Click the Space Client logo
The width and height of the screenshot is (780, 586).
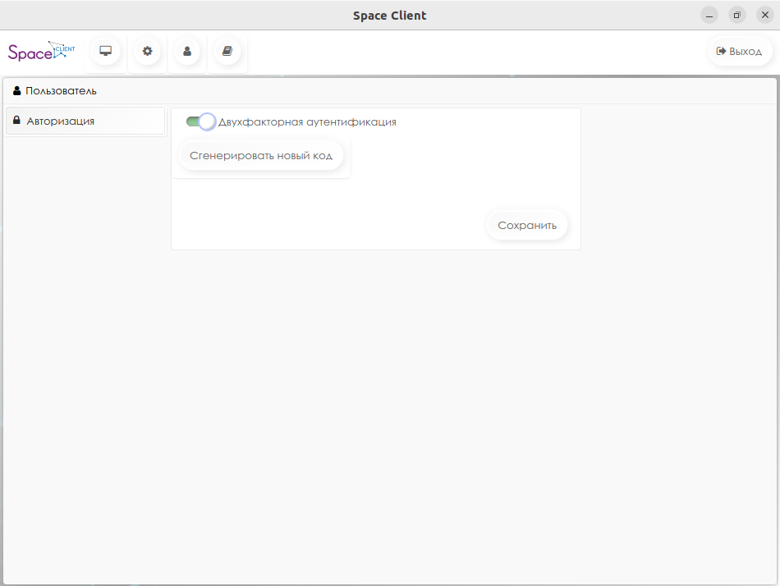41,52
